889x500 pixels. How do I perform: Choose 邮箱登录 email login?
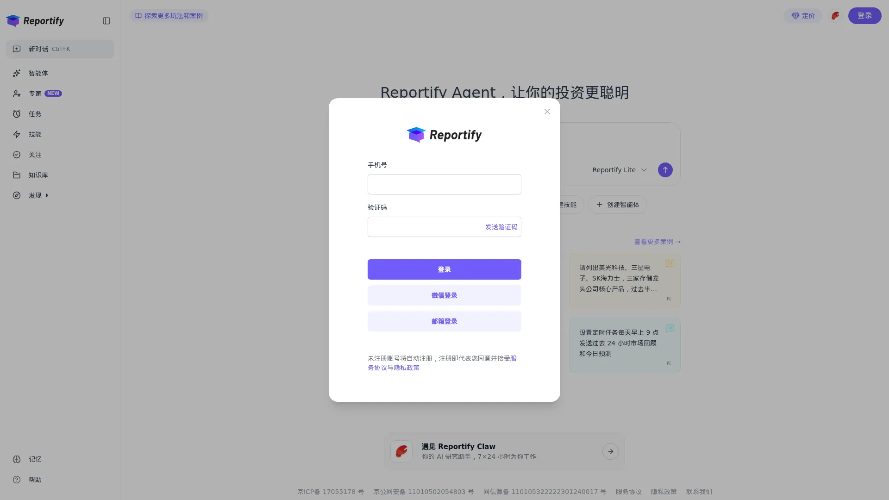tap(444, 321)
